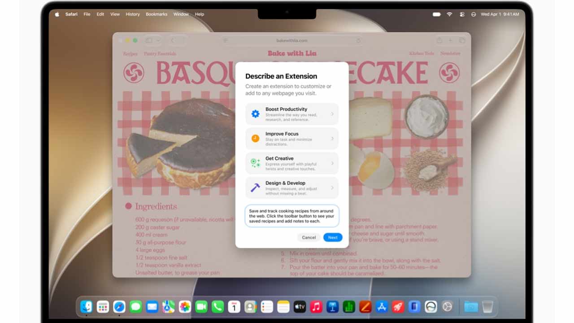Open the Phone app from the Dock

tap(218, 306)
